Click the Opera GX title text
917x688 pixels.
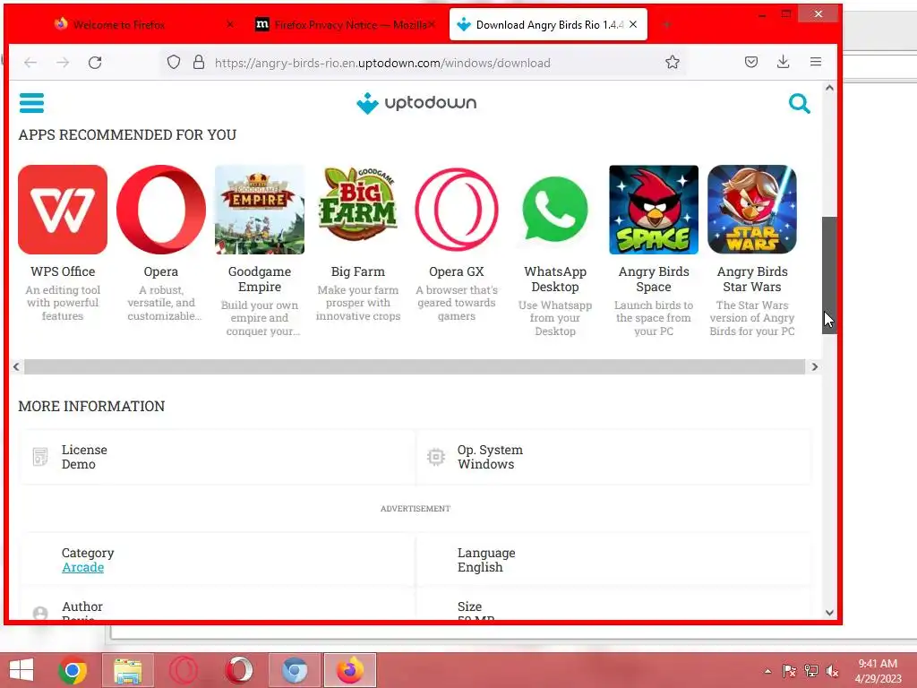(456, 271)
